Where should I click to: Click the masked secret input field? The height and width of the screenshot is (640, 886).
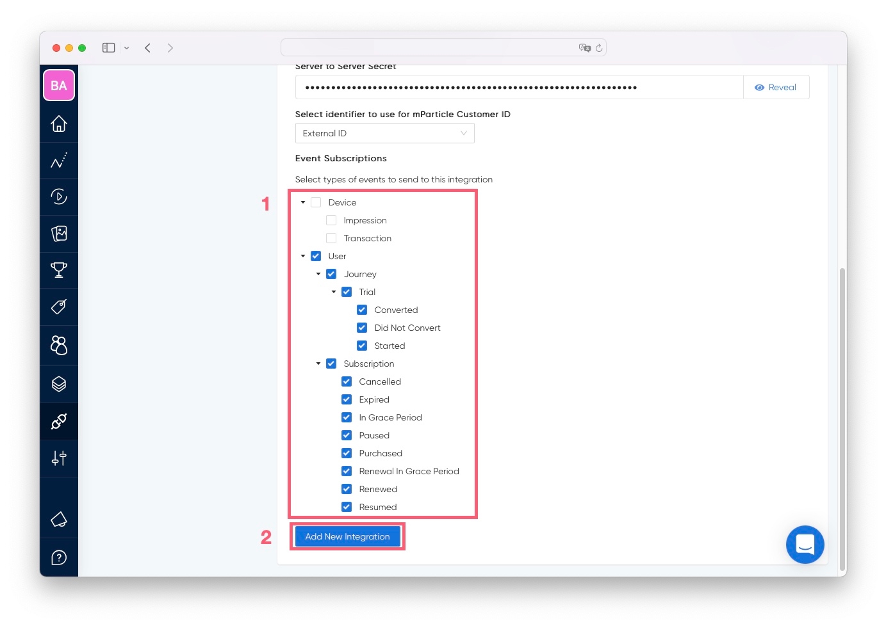coord(519,87)
